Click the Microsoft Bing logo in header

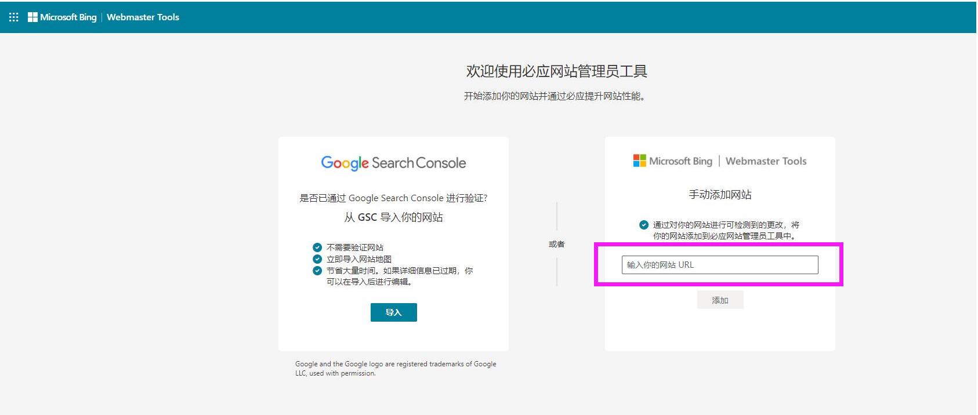(x=63, y=17)
